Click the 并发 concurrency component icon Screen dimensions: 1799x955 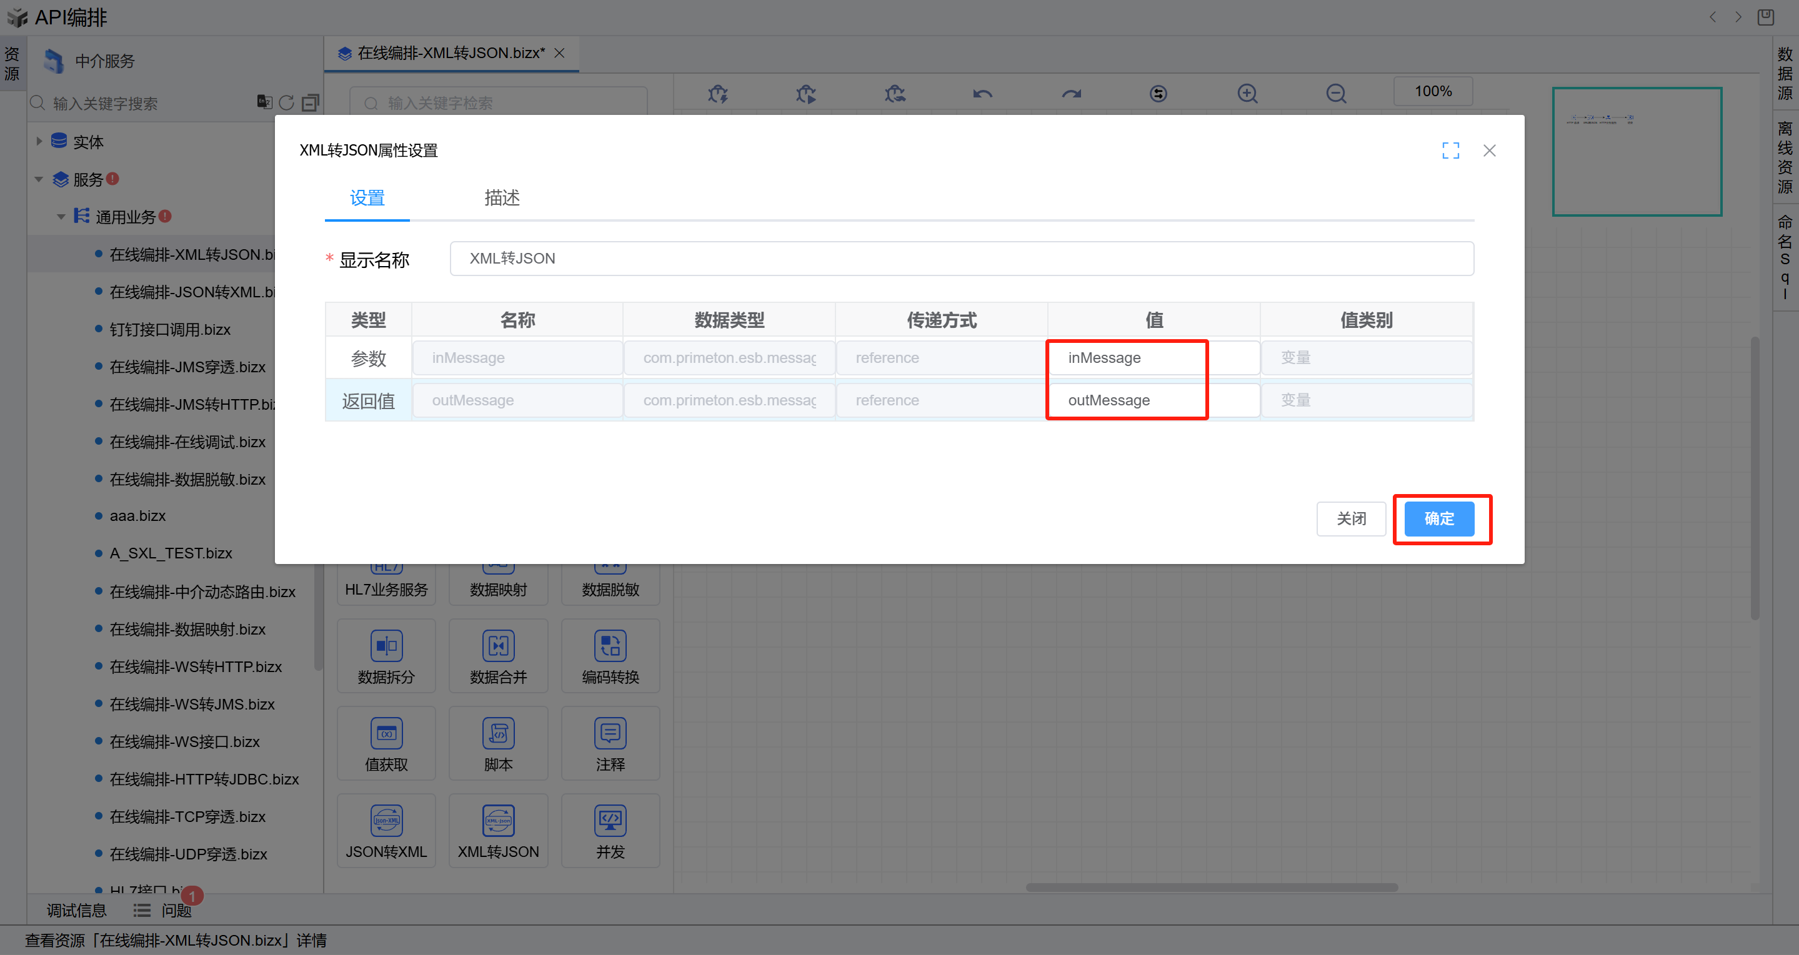(x=610, y=820)
